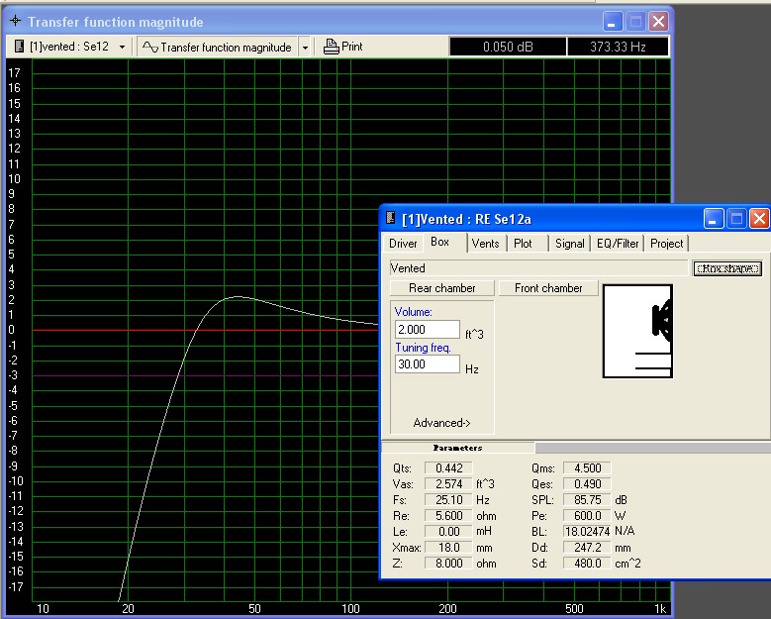The width and height of the screenshot is (771, 619).
Task: Click the Z value 8.000
Action: click(449, 564)
